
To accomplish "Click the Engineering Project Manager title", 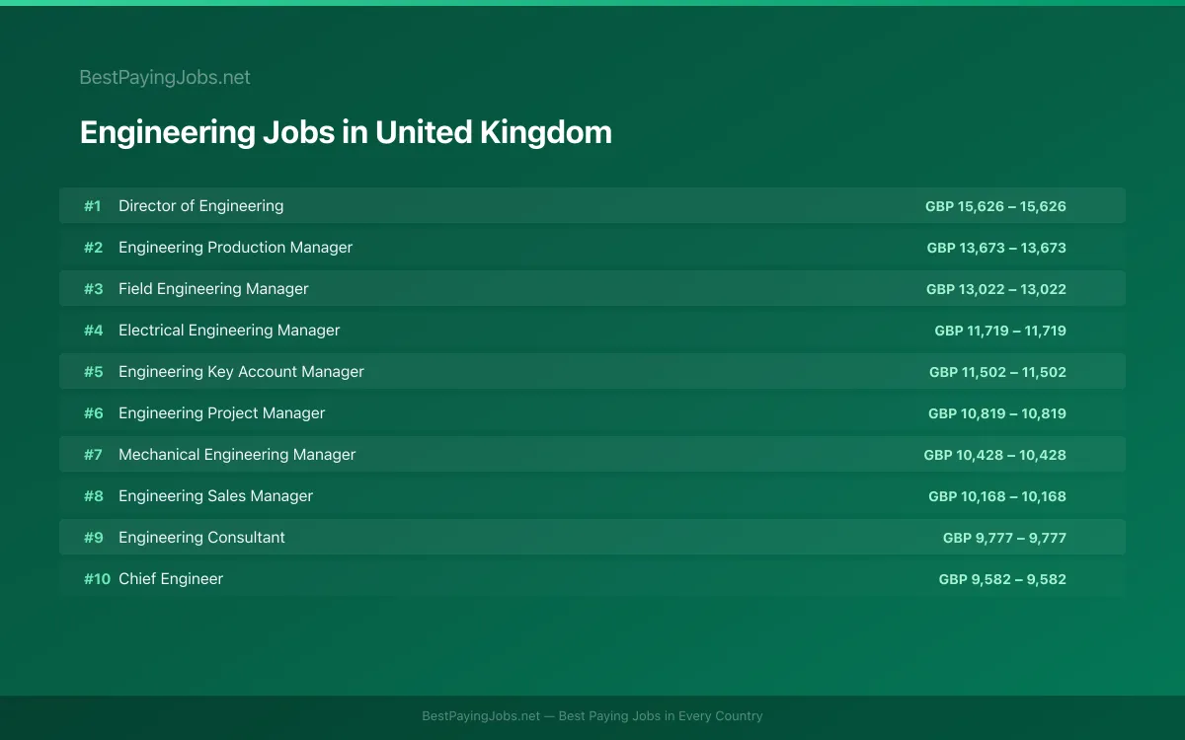I will coord(221,412).
